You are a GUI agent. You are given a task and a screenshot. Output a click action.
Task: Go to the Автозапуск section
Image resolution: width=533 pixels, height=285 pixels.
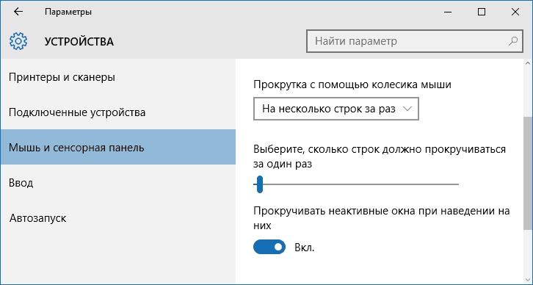tap(37, 217)
